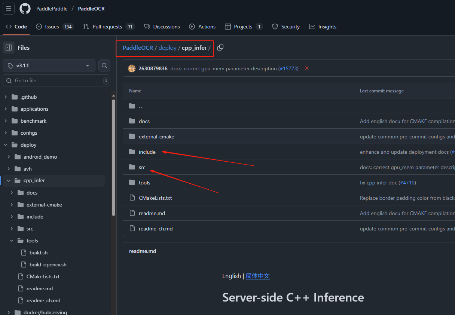The width and height of the screenshot is (455, 315).
Task: Click the GitHub logo icon
Action: [x=25, y=9]
